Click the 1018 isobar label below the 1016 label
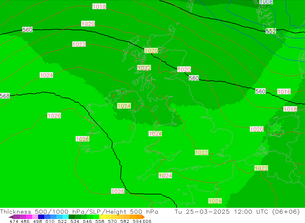The width and height of the screenshot is (305, 223). [290, 109]
